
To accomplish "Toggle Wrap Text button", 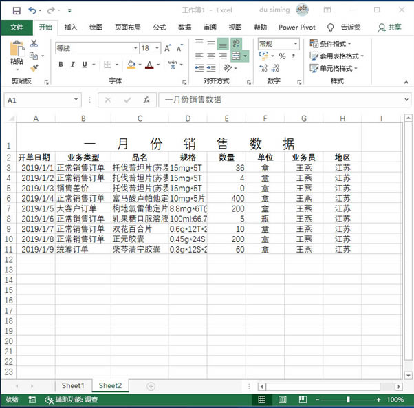I will 236,44.
